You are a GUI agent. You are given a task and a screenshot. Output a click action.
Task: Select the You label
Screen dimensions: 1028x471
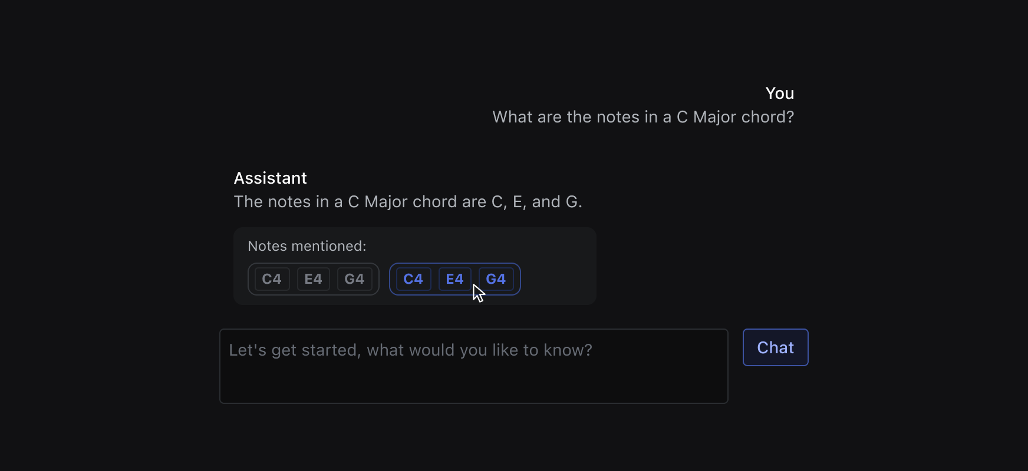tap(779, 92)
